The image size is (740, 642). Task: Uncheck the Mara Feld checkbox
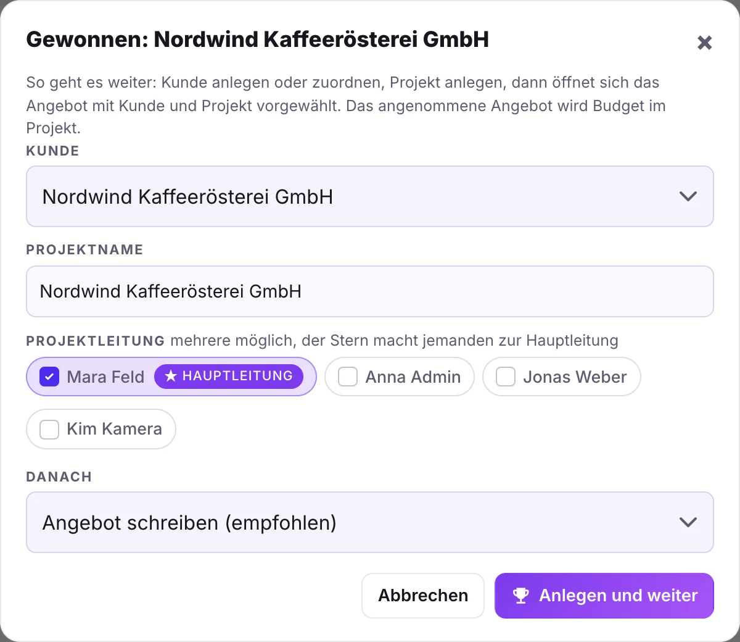(49, 377)
